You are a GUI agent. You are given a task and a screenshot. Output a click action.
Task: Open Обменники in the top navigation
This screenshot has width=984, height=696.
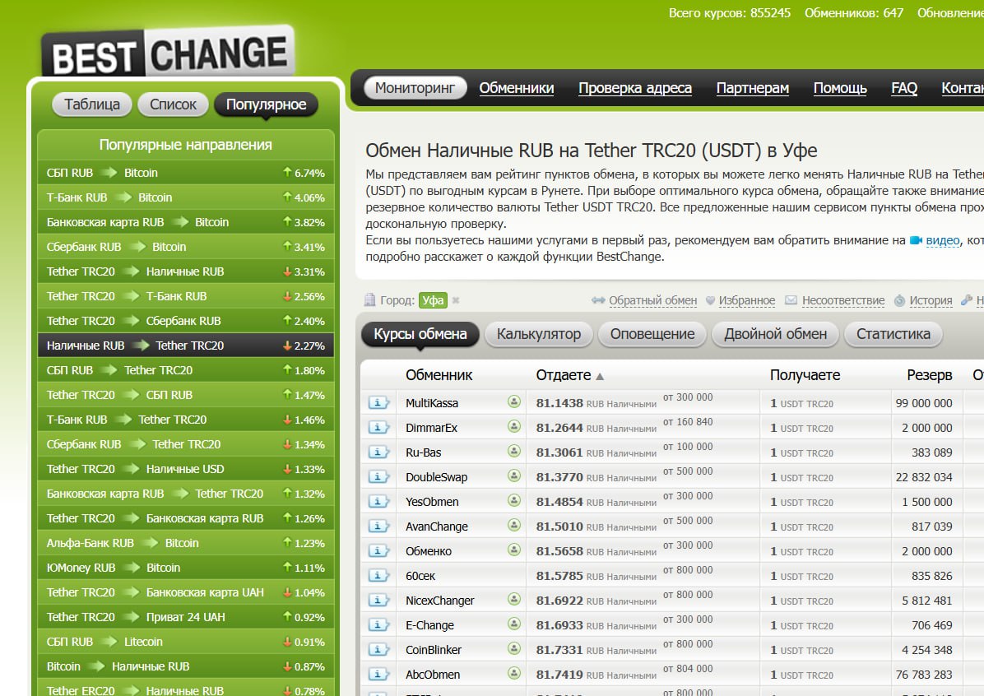(517, 88)
